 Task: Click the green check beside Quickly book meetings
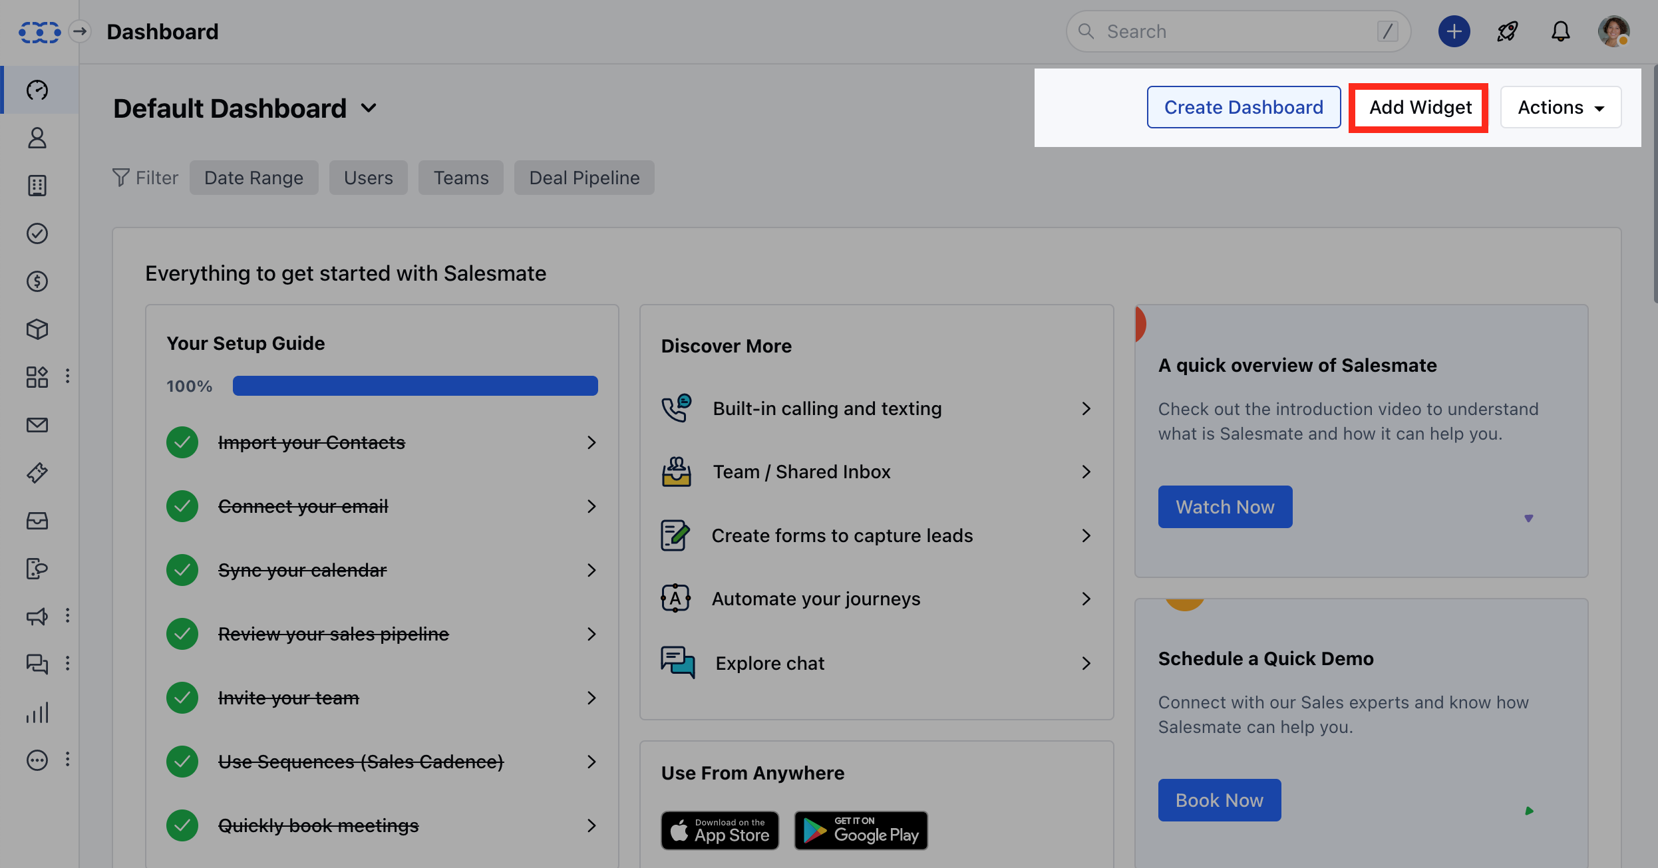click(182, 825)
